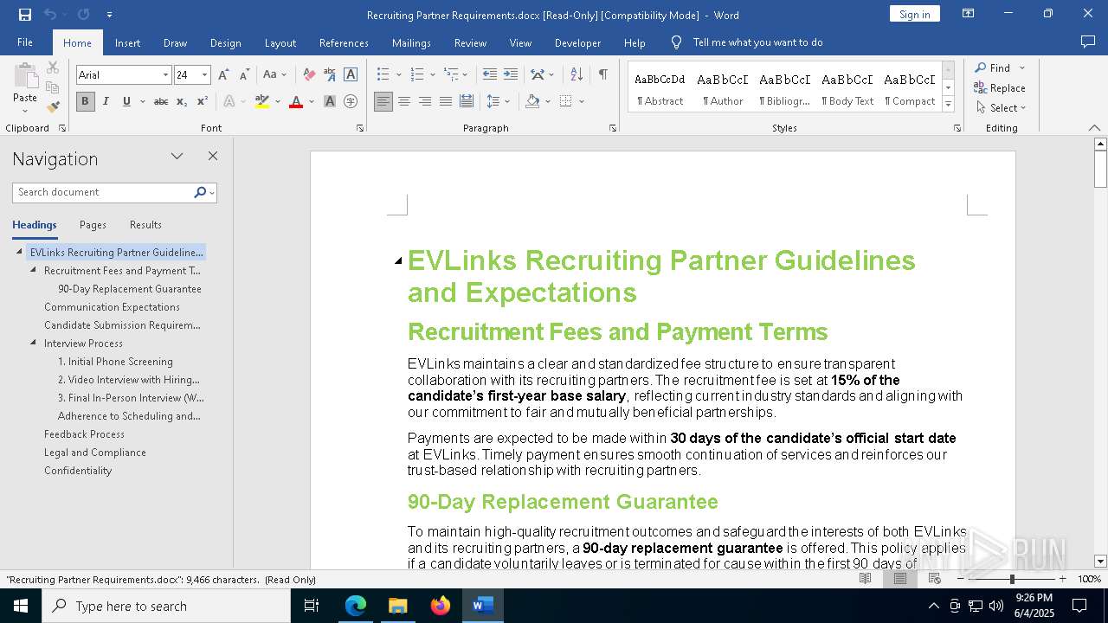This screenshot has width=1108, height=623.
Task: Switch to the Layout ribbon tab
Action: click(x=280, y=42)
